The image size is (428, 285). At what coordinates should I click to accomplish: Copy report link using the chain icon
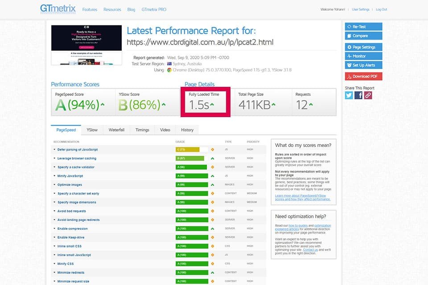click(x=368, y=95)
